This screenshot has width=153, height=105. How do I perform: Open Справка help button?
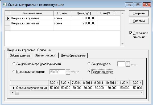click(x=139, y=21)
